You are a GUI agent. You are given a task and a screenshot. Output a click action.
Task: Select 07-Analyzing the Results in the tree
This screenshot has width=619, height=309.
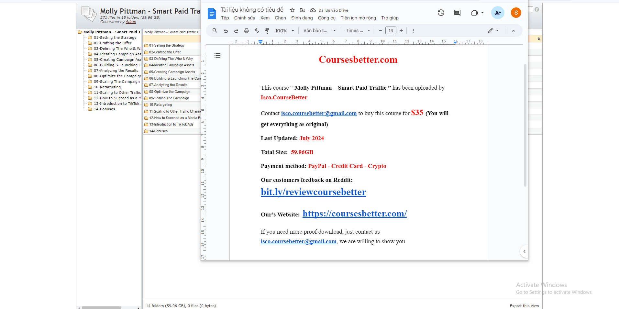pos(116,71)
